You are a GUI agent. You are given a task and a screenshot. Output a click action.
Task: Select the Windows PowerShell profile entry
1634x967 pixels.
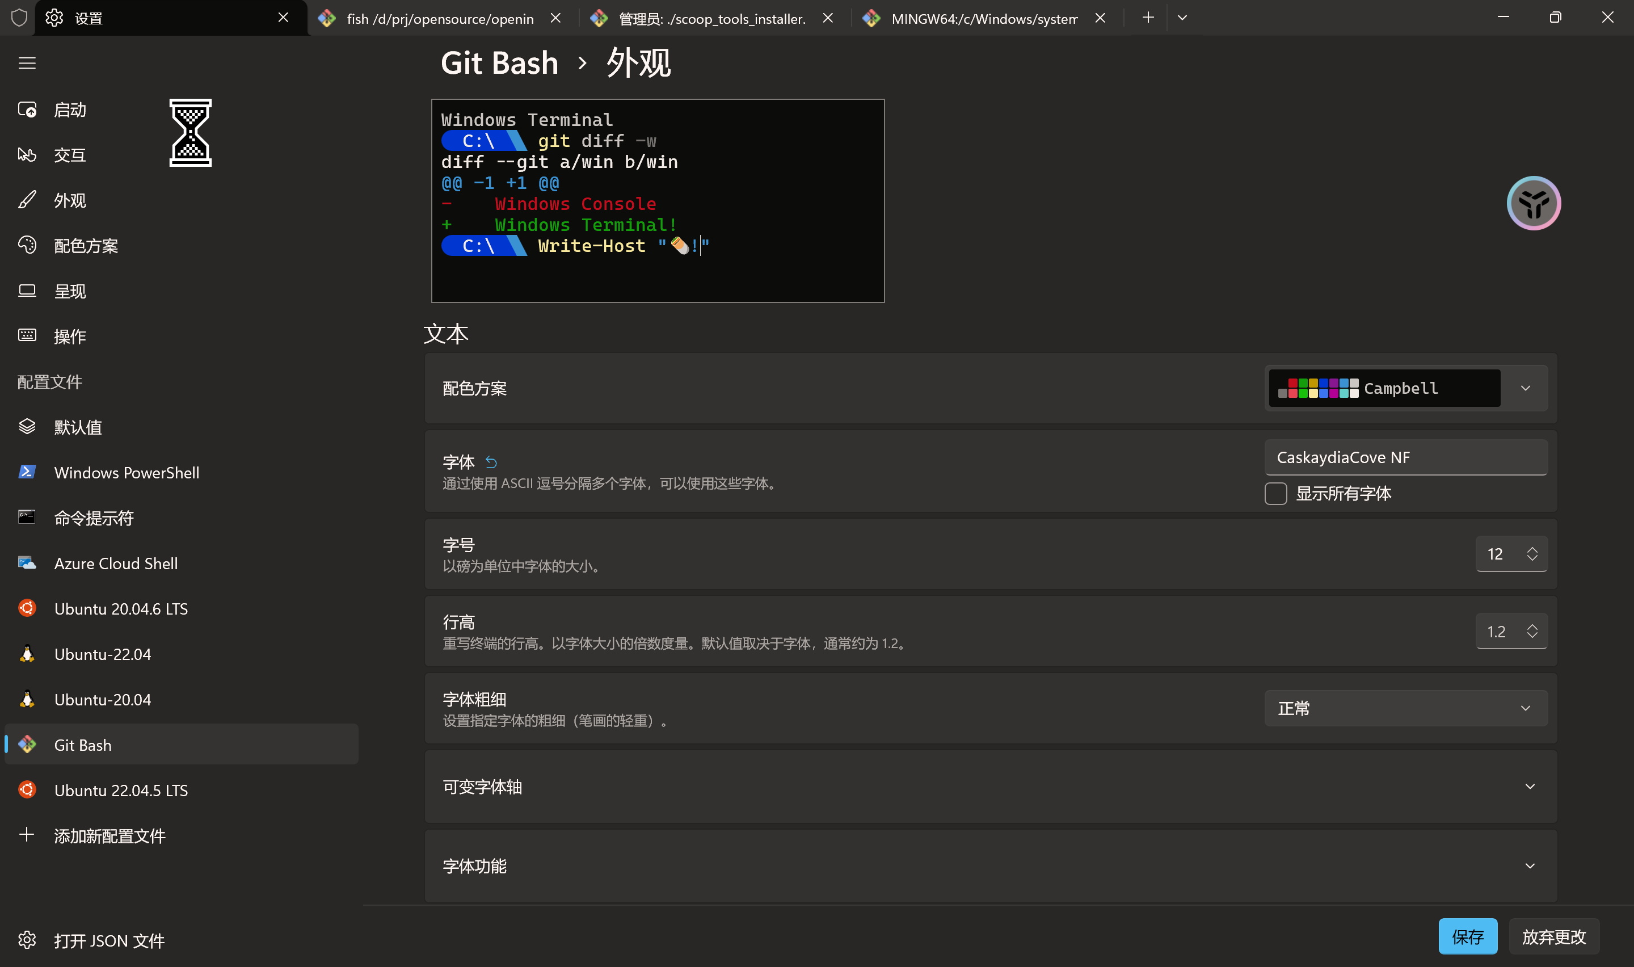click(182, 472)
